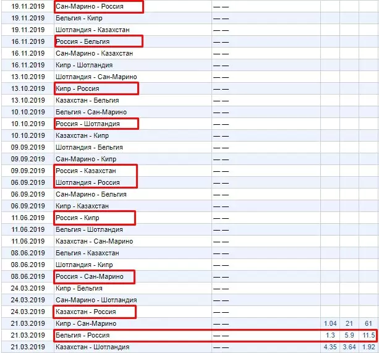Open the Кипр - Россия match

(77, 88)
